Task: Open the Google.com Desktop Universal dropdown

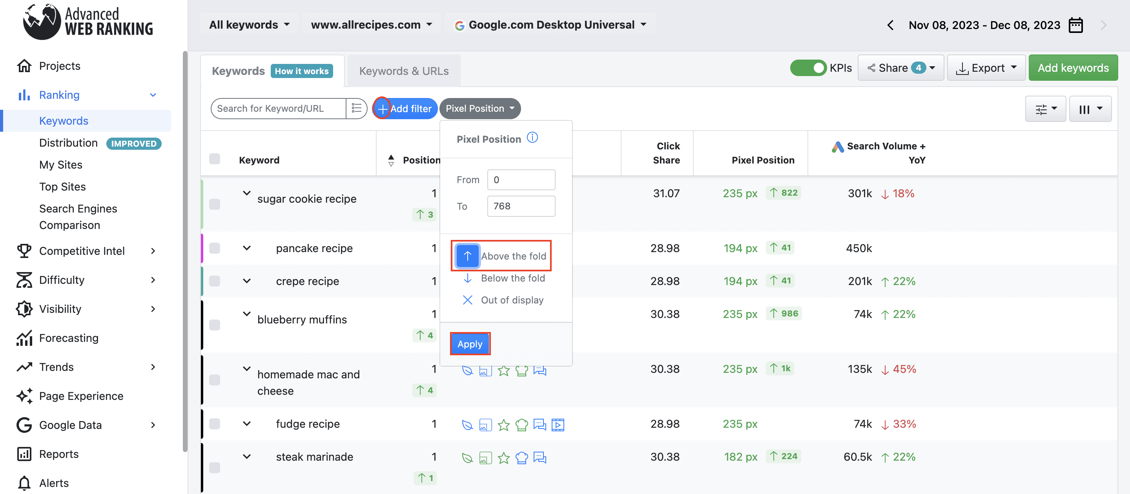Action: pos(550,25)
